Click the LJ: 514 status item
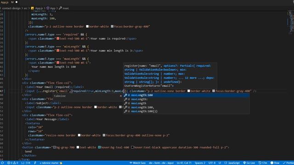 coord(26,163)
